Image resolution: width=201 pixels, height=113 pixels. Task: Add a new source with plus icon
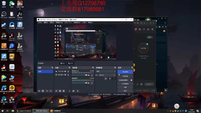pos(56,91)
